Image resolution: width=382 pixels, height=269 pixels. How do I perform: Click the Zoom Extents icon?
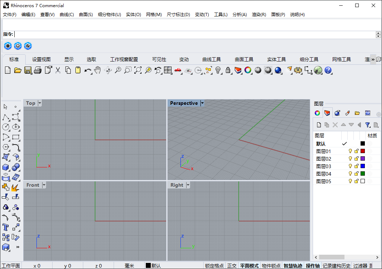(x=138, y=70)
